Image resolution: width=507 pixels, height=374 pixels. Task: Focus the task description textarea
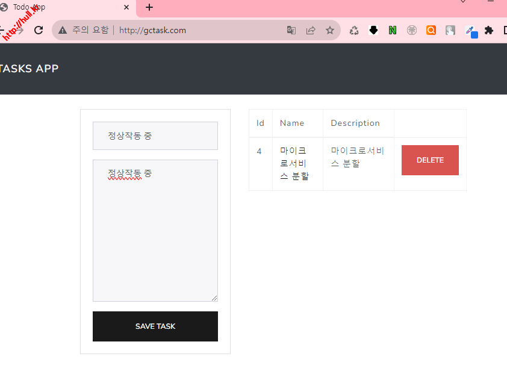point(155,235)
